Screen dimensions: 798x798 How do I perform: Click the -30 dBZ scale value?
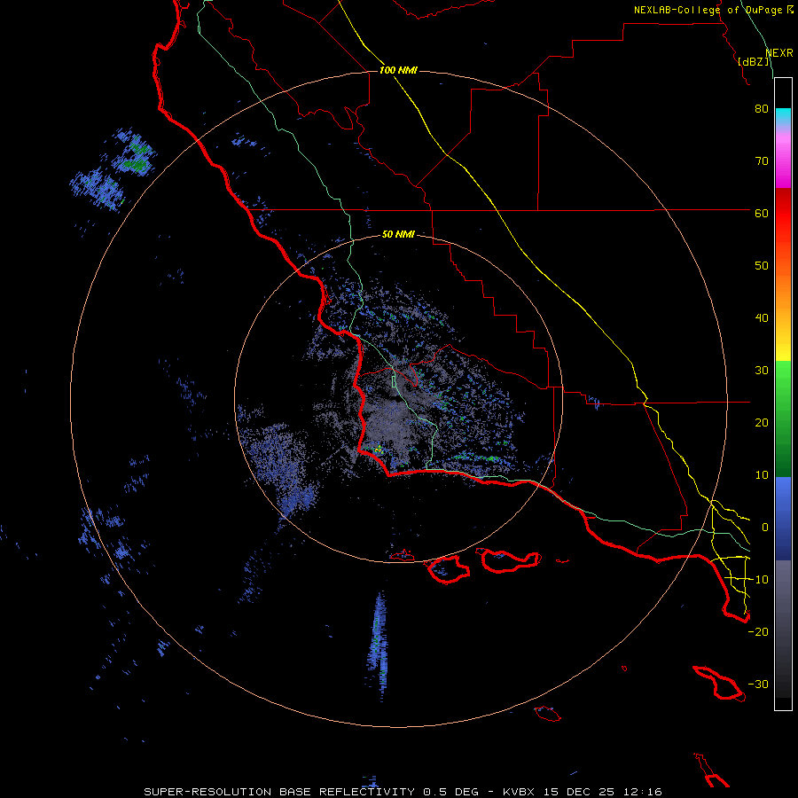click(x=758, y=684)
